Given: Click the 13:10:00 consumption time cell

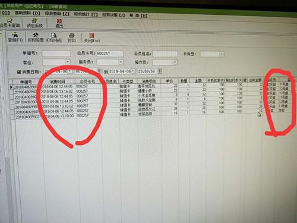Looking at the screenshot, I should [x=58, y=116].
